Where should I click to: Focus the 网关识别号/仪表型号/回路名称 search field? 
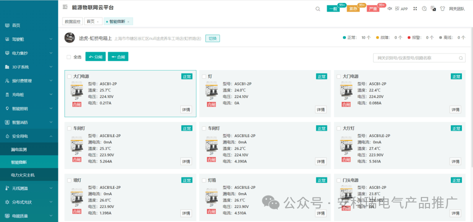click(x=419, y=58)
